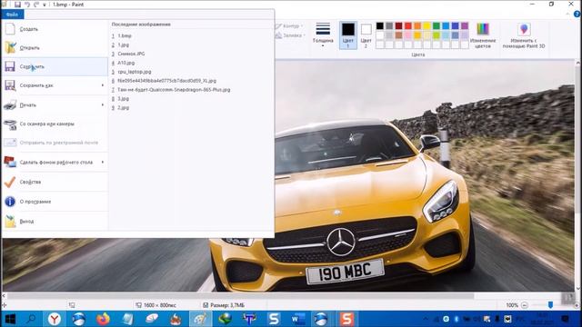The width and height of the screenshot is (582, 327).
Task: Pick the green color swatch
Action: click(436, 26)
